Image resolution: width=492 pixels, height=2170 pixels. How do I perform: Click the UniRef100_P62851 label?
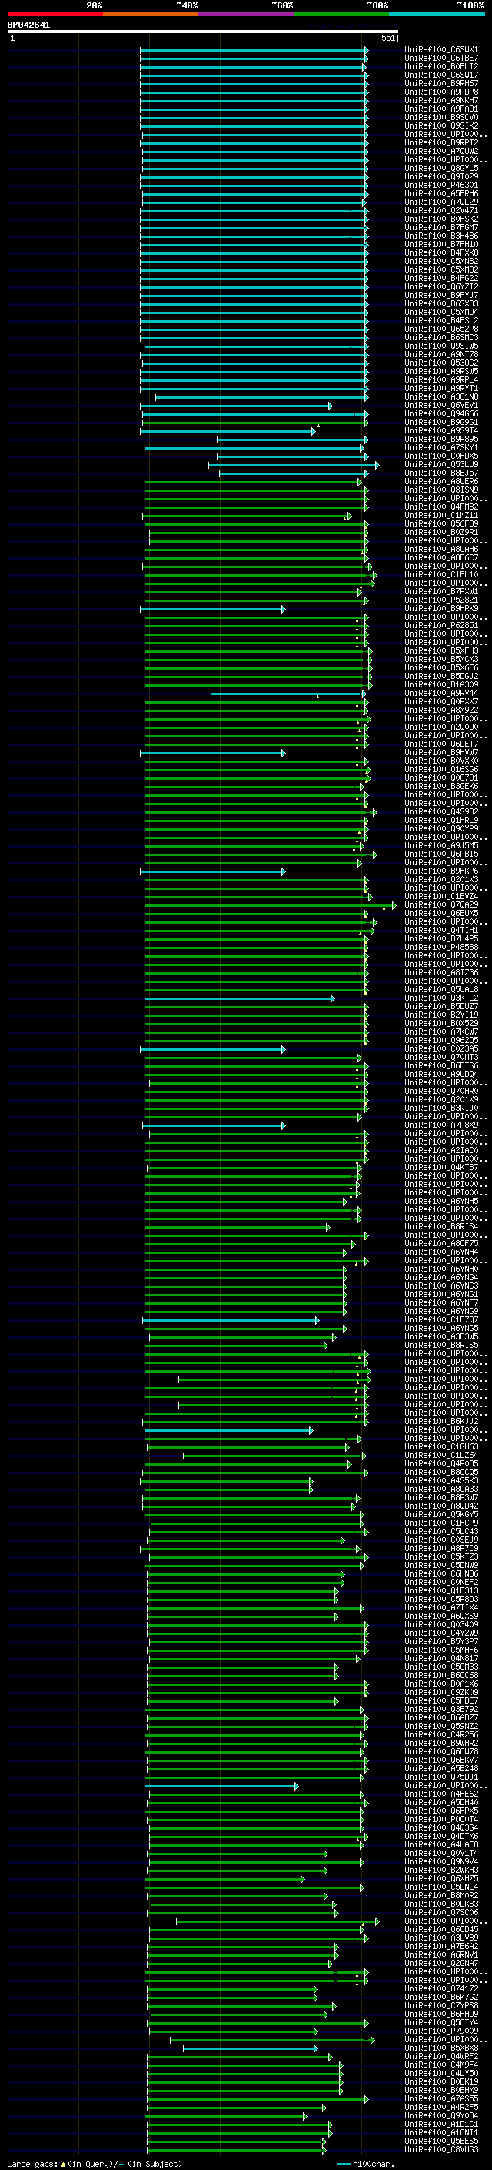440,625
